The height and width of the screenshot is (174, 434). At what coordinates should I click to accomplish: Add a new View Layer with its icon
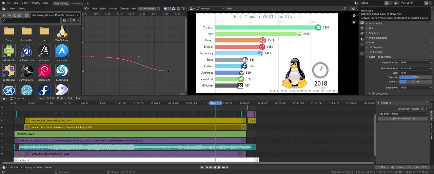(426, 3)
